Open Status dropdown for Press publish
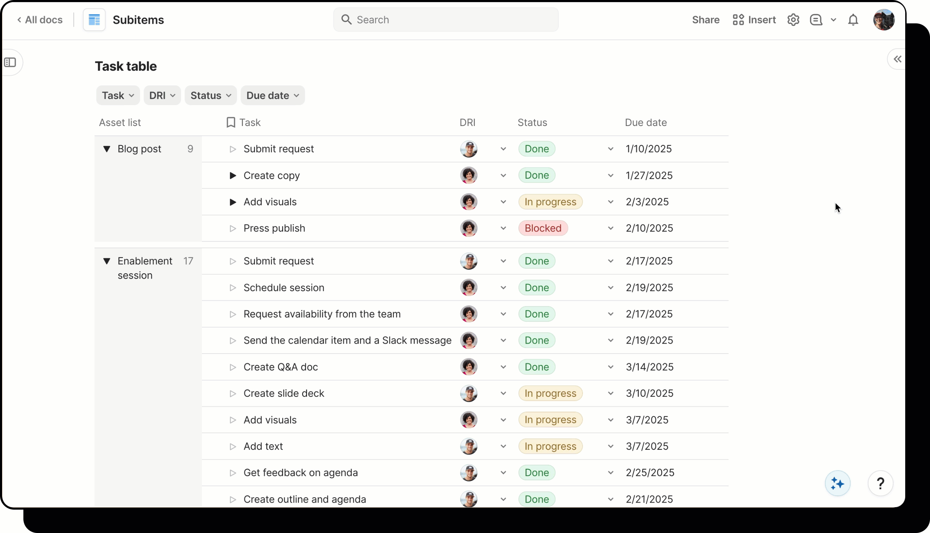The height and width of the screenshot is (533, 930). (x=610, y=228)
